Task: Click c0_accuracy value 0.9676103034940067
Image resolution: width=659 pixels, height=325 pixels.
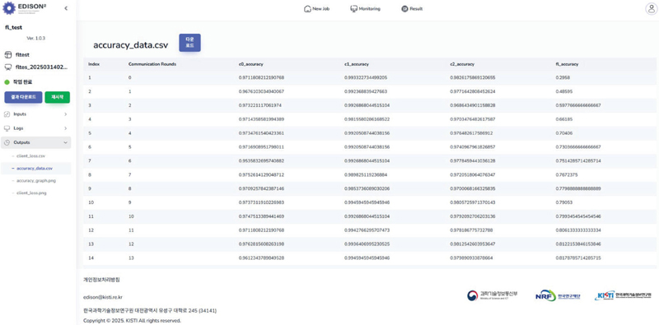Action: [x=261, y=91]
